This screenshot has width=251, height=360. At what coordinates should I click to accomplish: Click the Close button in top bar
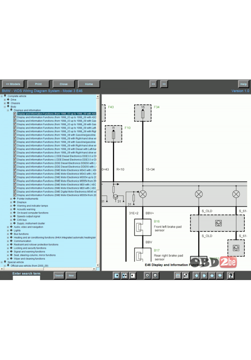click(64, 84)
